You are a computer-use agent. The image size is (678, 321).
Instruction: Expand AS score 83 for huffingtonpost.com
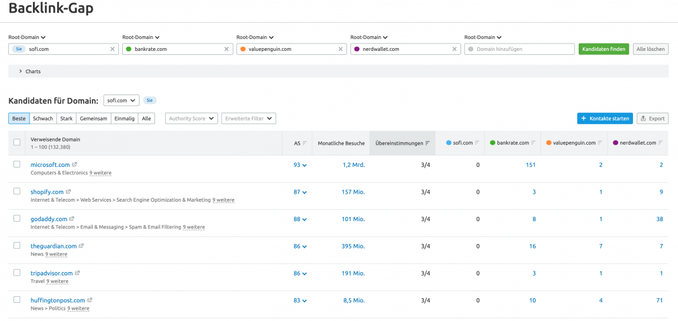coord(300,300)
